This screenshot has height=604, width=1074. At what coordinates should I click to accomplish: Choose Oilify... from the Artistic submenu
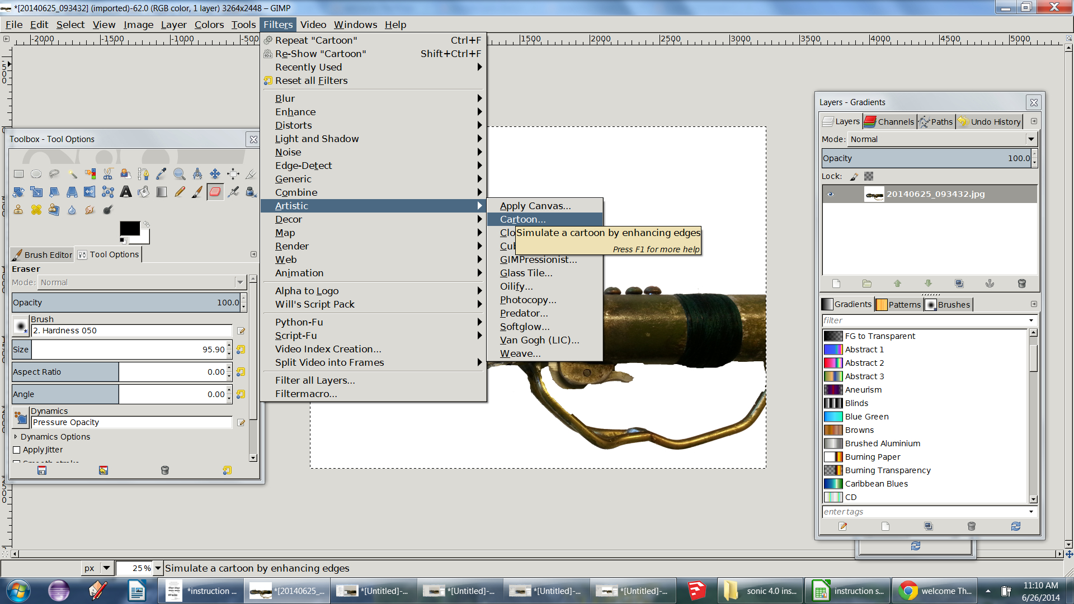545,286
